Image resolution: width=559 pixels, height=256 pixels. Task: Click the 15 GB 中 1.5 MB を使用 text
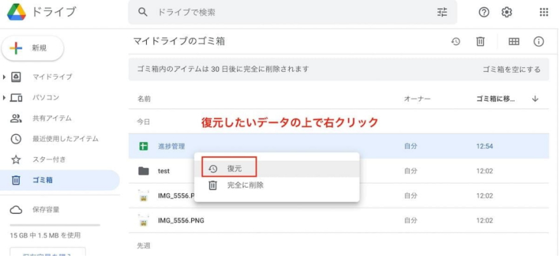(45, 235)
